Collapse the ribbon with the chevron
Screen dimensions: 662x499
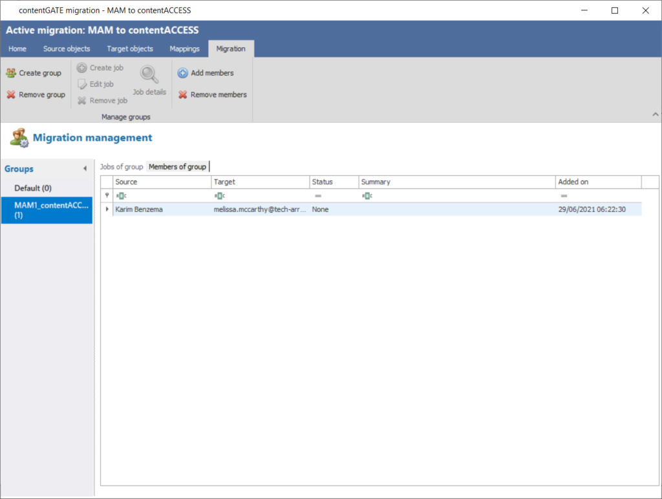(x=653, y=114)
